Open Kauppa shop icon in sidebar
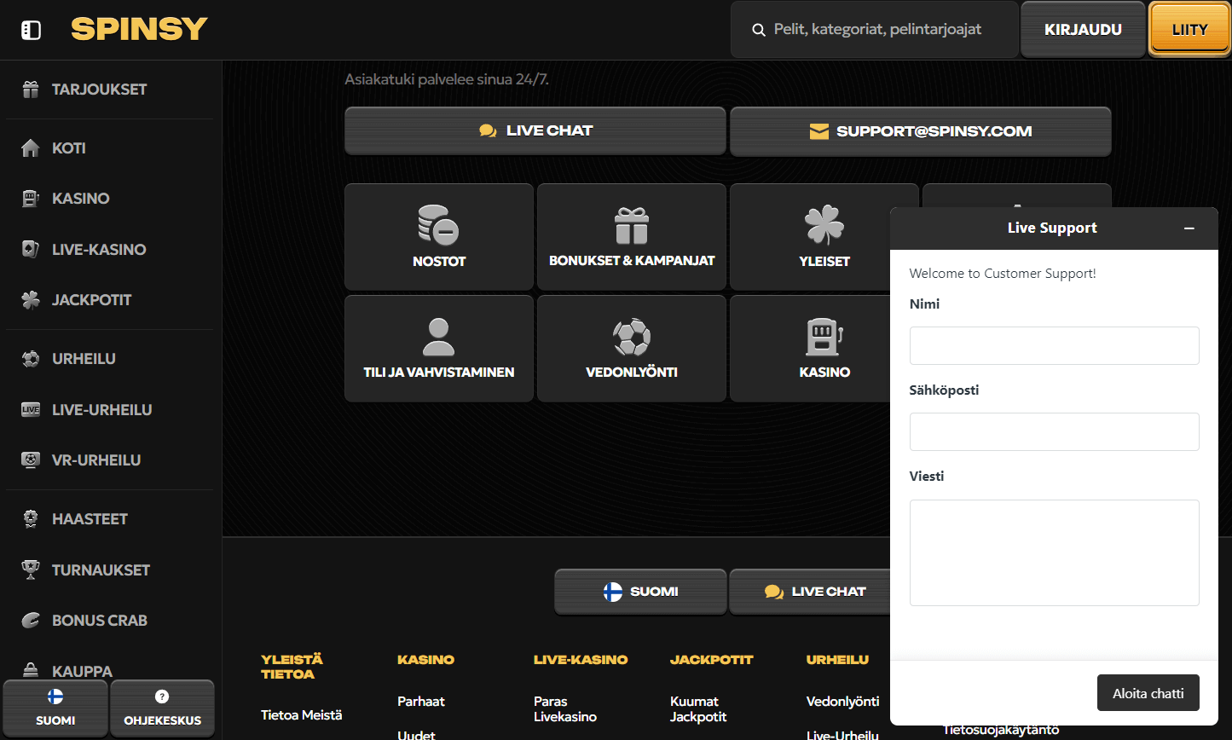The width and height of the screenshot is (1232, 740). [31, 671]
